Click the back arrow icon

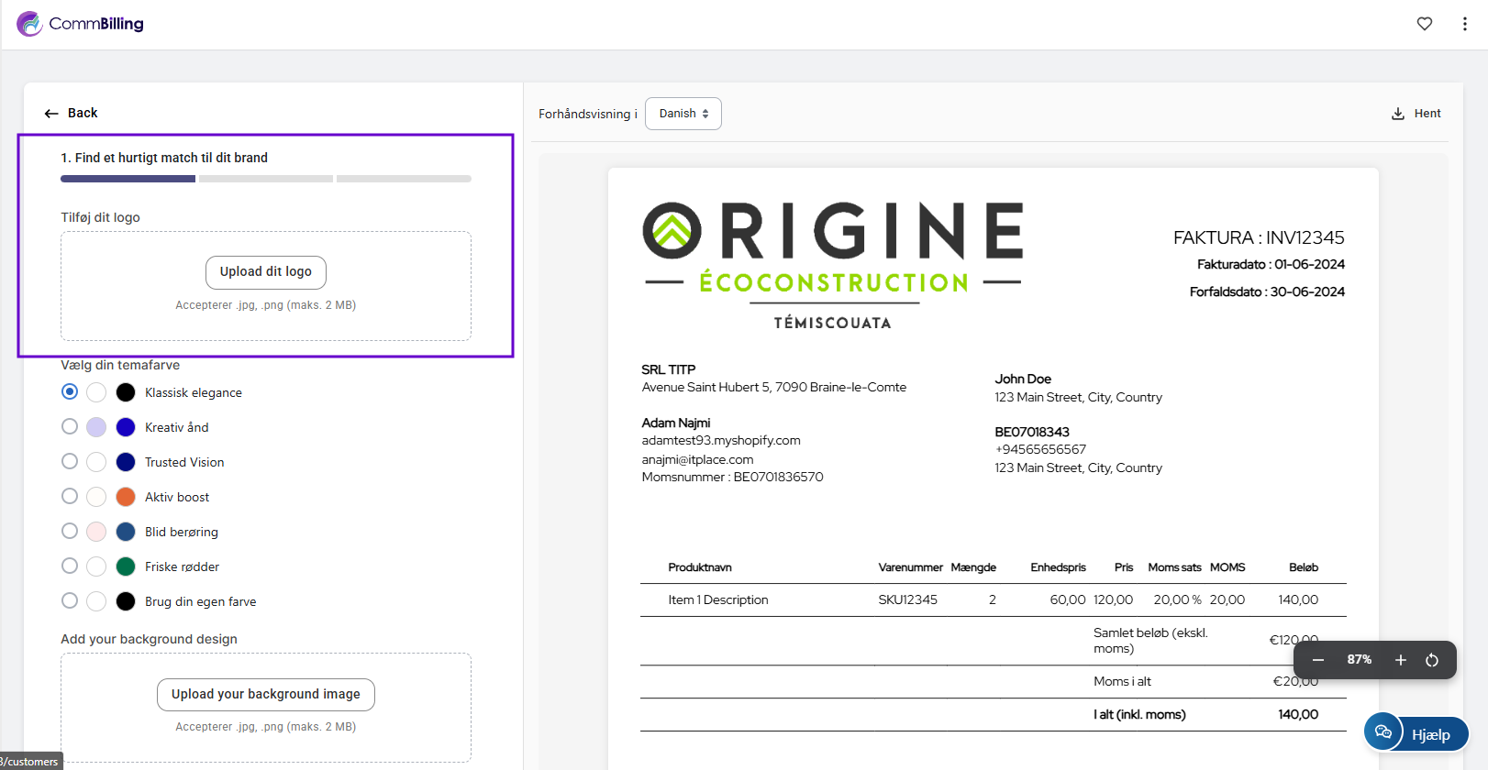click(x=51, y=114)
